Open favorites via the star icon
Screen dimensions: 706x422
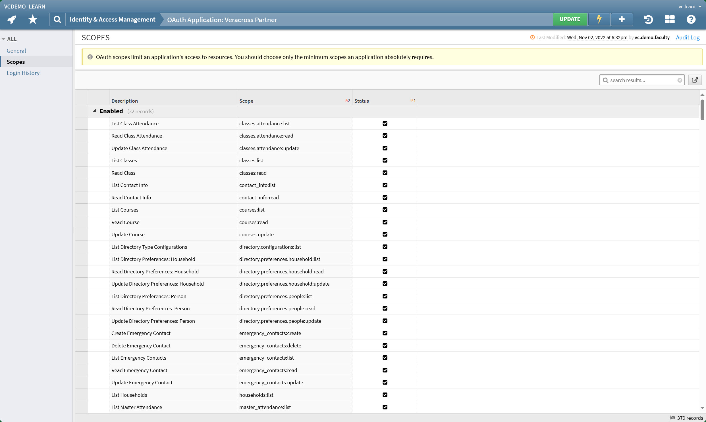pyautogui.click(x=32, y=19)
